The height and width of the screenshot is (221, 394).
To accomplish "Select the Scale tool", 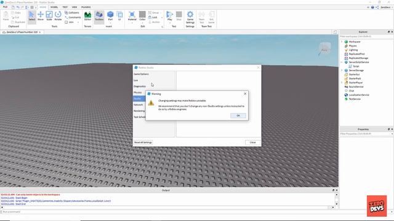I will [x=49, y=17].
